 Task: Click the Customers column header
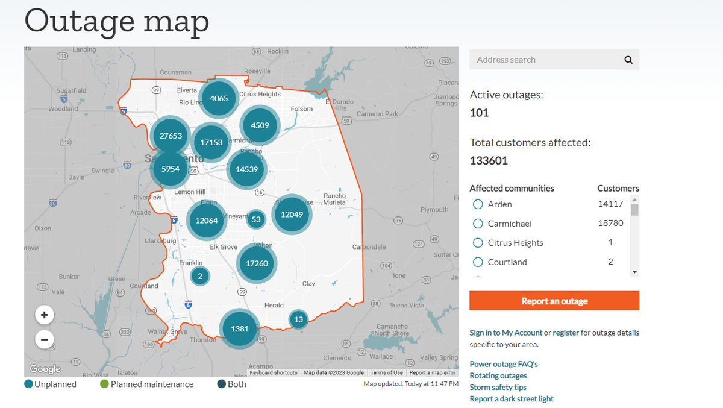pyautogui.click(x=618, y=189)
